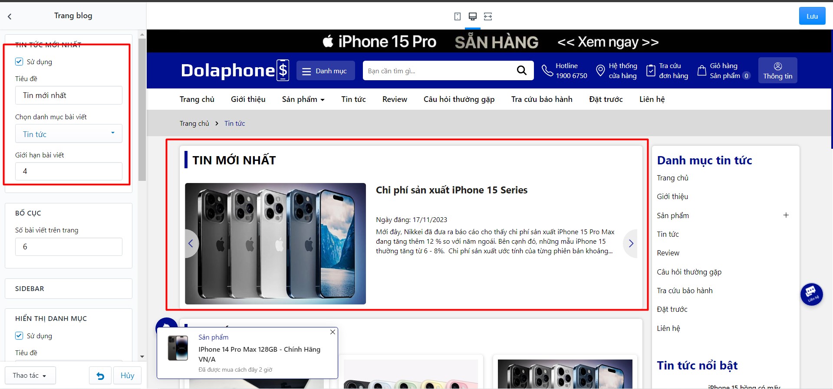Click the Xem ngay banner link
This screenshot has height=389, width=833.
[x=608, y=42]
